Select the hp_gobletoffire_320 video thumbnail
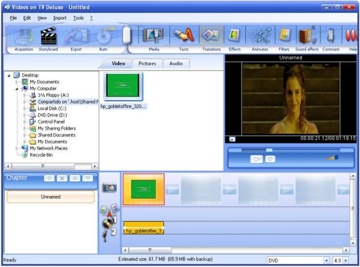The width and height of the screenshot is (360, 267). [x=123, y=87]
